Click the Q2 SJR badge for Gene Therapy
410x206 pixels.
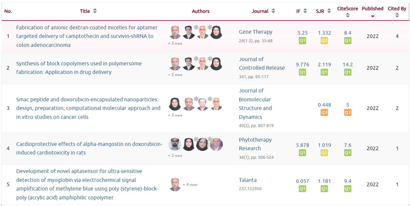coord(324,41)
